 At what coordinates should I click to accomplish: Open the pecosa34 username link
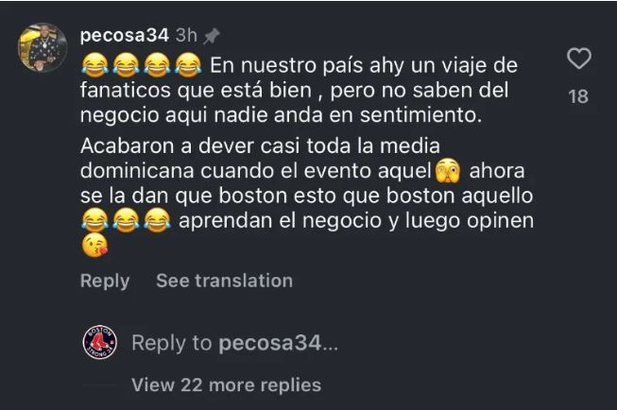[125, 35]
